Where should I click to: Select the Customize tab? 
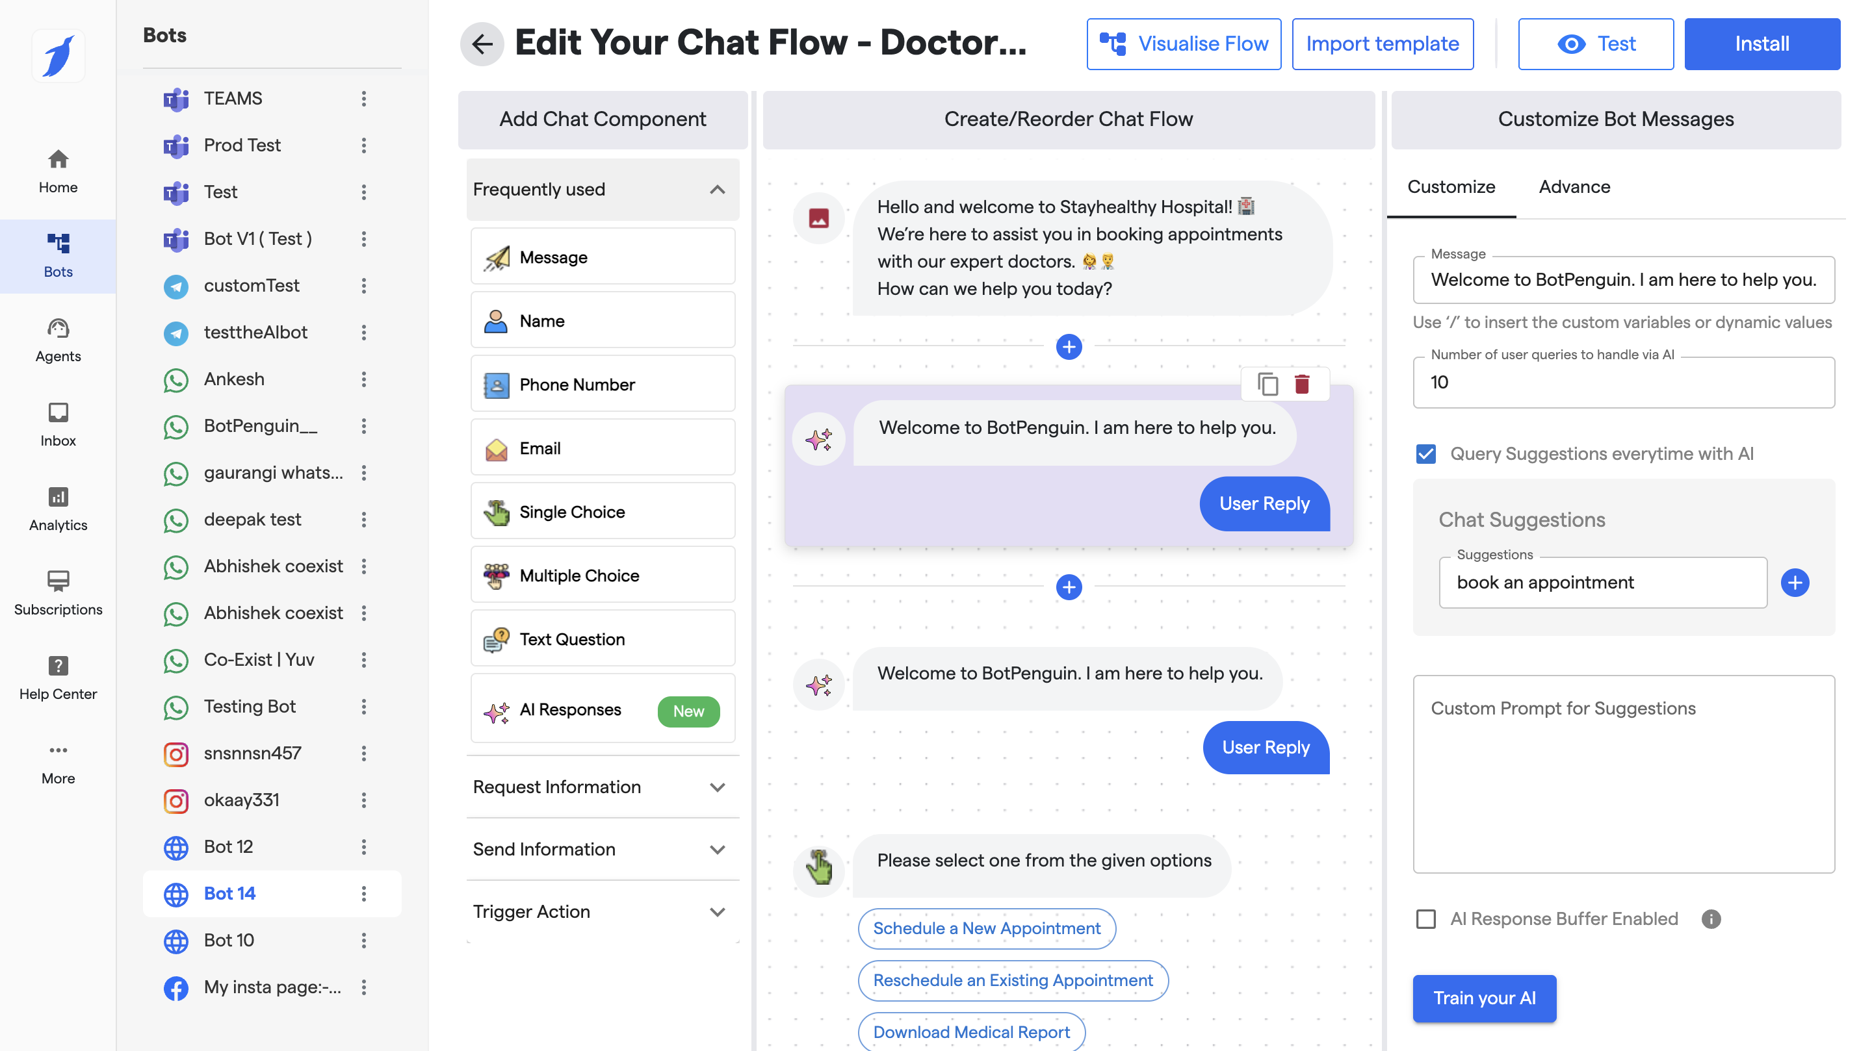[1451, 186]
